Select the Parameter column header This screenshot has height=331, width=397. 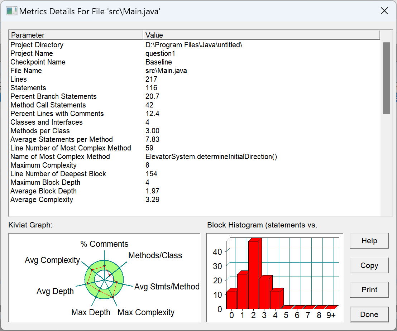coord(76,35)
